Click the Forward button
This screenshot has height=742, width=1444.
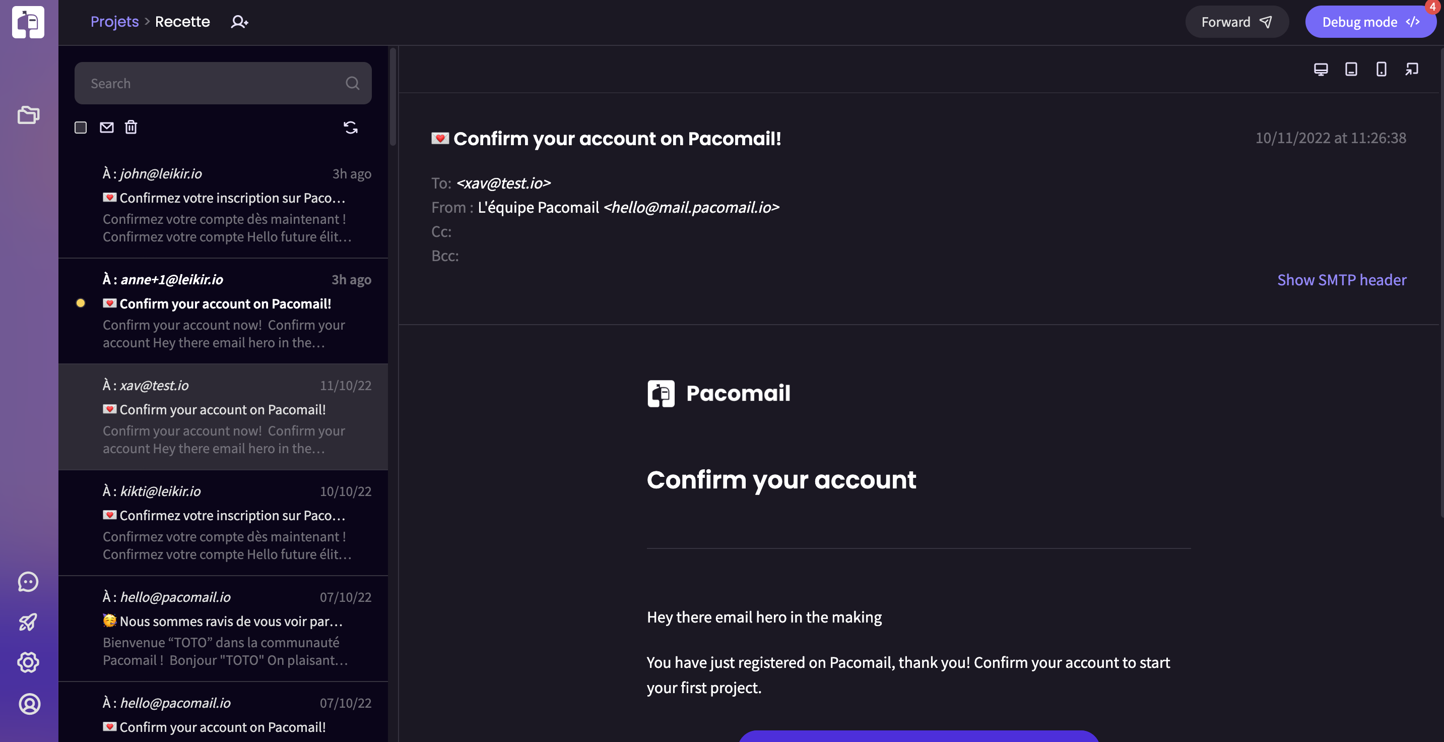[x=1236, y=22]
